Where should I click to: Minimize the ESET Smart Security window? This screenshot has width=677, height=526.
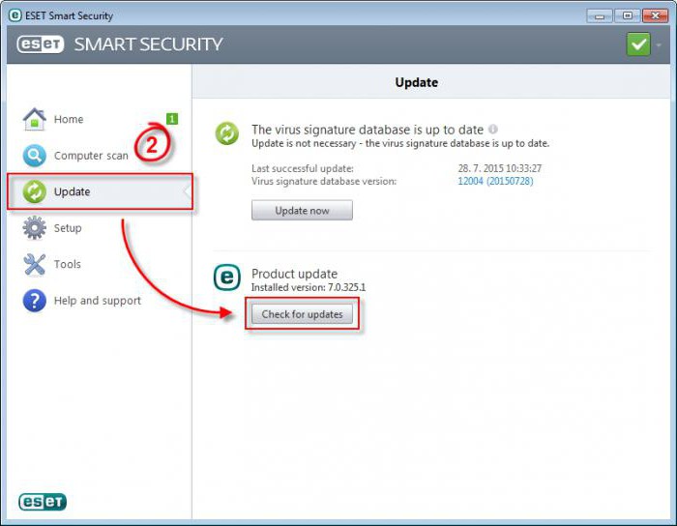click(600, 16)
